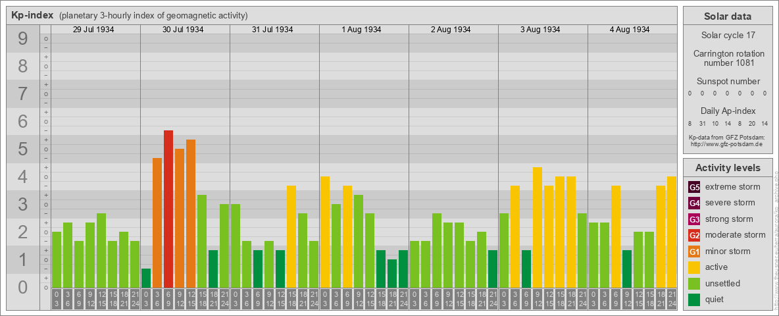
Task: Click the G4 severe storm badge
Action: pos(694,203)
